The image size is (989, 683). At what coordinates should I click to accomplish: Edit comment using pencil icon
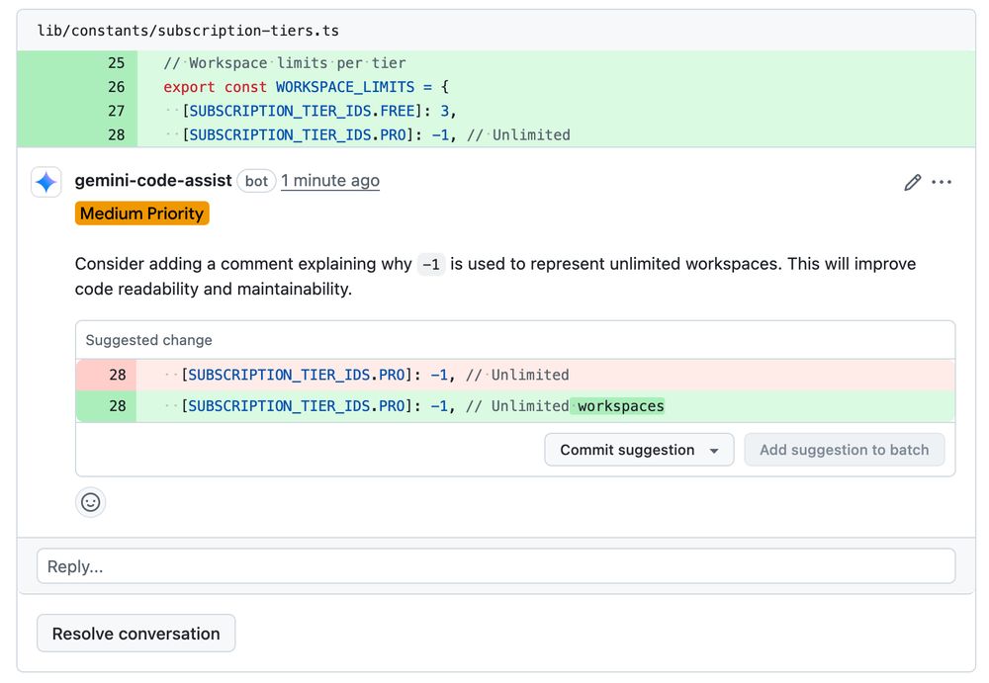point(912,182)
